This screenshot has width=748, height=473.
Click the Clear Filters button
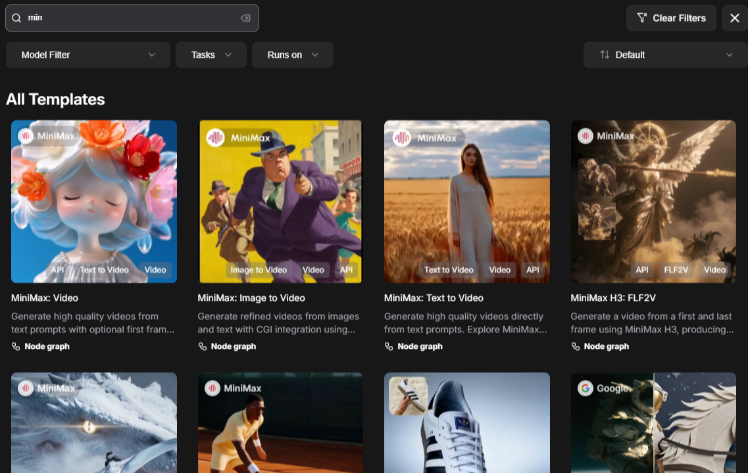671,18
